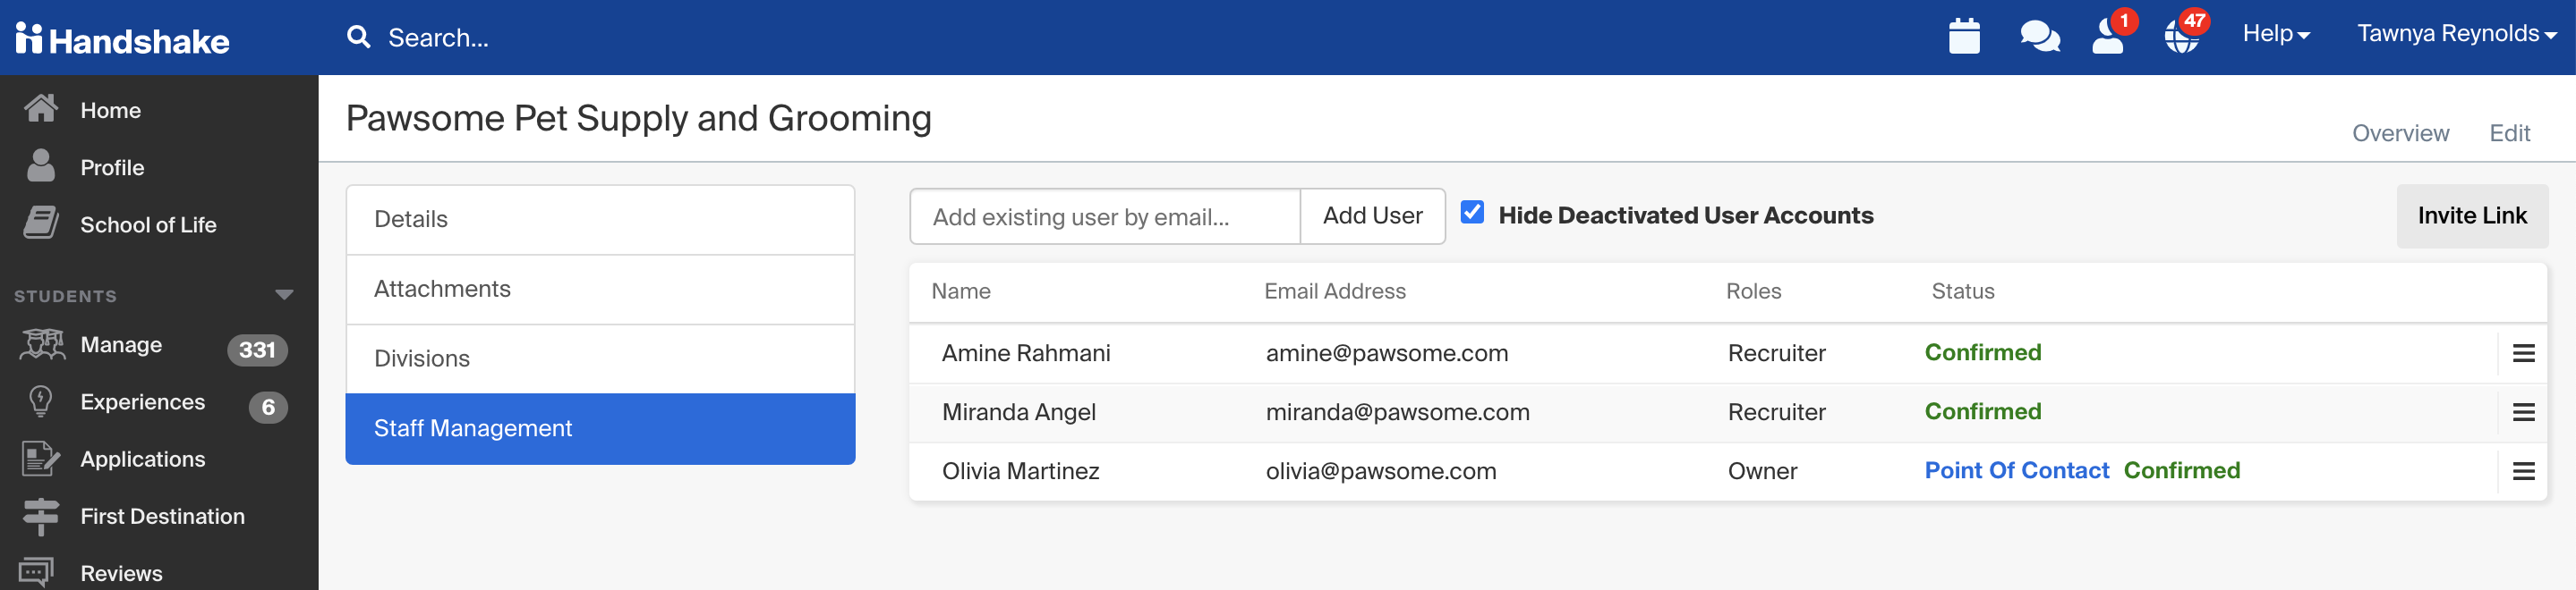Open Experiences in the sidebar
The height and width of the screenshot is (590, 2576).
[x=142, y=402]
